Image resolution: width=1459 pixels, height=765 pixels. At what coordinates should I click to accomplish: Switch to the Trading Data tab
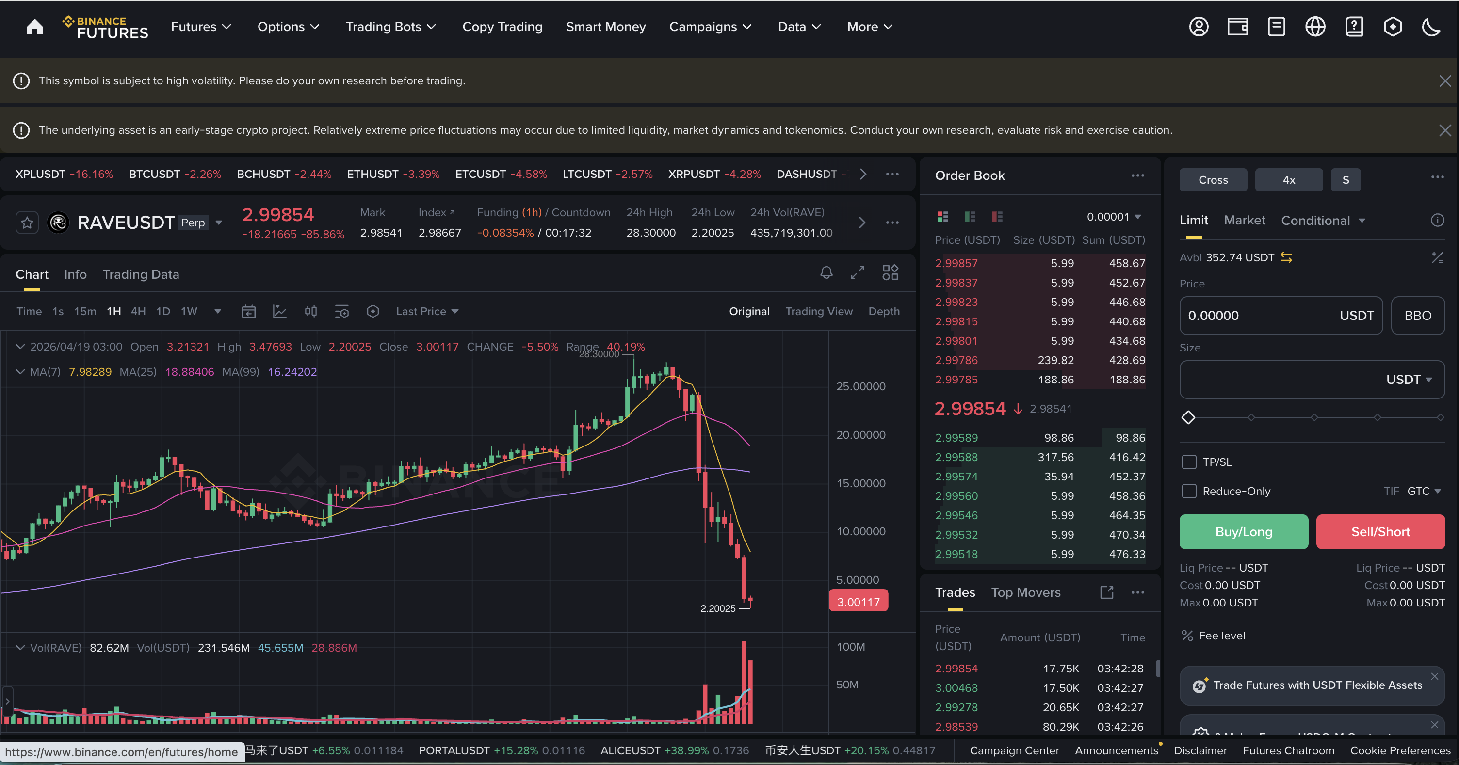(x=141, y=274)
